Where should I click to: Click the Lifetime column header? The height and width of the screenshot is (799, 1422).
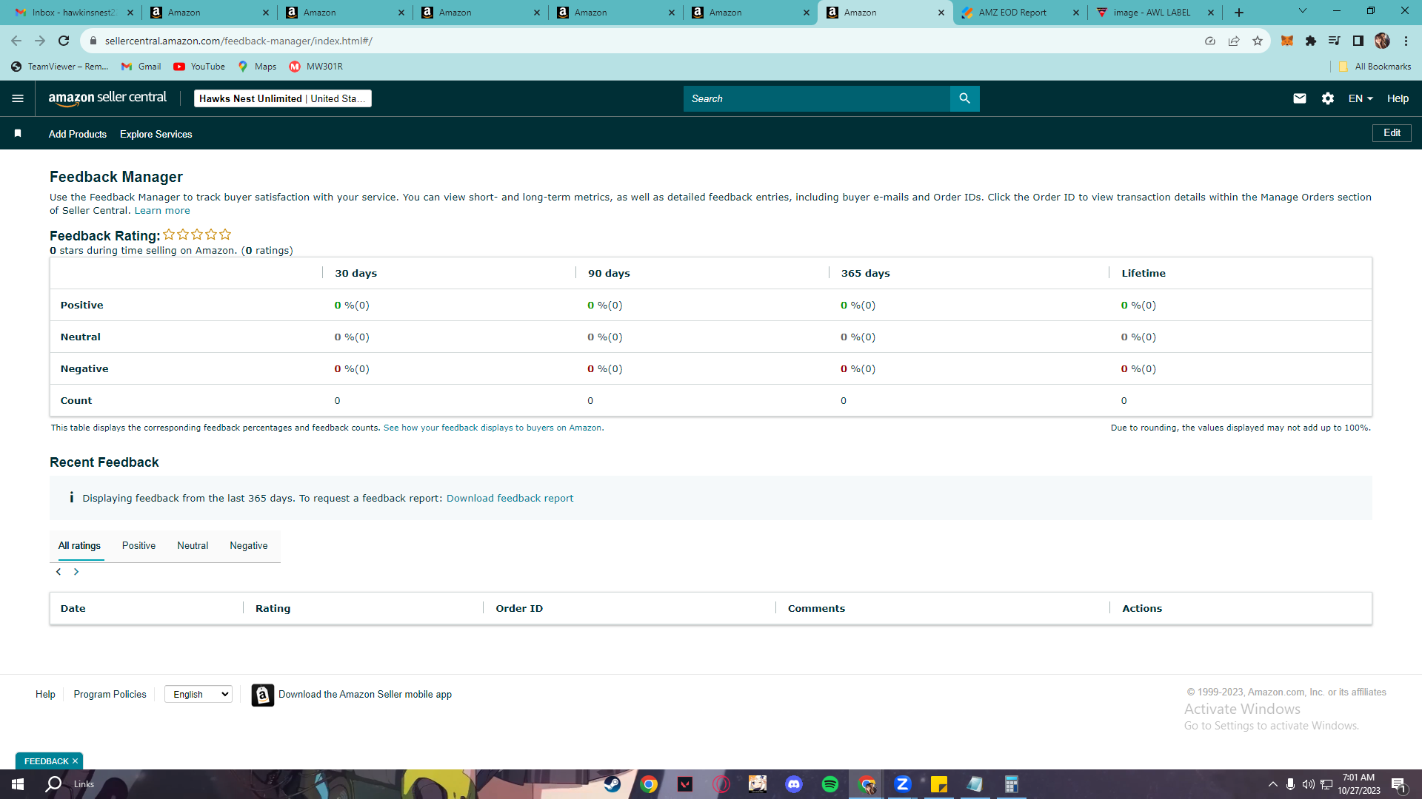[x=1144, y=274]
